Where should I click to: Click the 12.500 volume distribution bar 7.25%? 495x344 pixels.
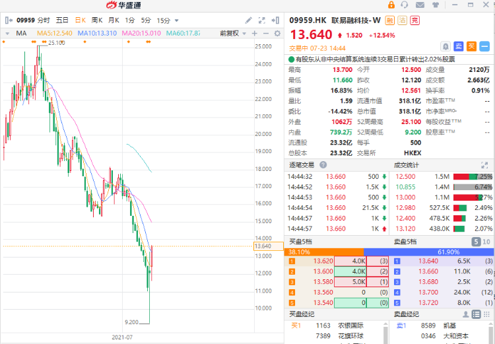[x=473, y=176]
